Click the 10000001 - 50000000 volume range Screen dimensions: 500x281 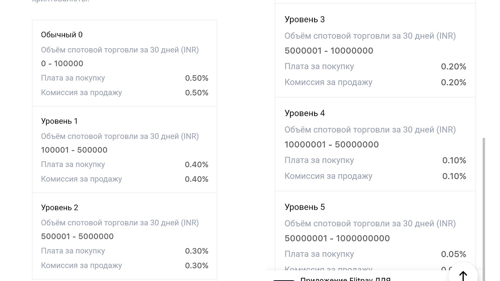coord(332,145)
